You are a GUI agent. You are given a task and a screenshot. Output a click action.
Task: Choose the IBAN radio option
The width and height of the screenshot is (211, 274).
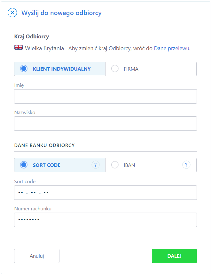tap(115, 165)
